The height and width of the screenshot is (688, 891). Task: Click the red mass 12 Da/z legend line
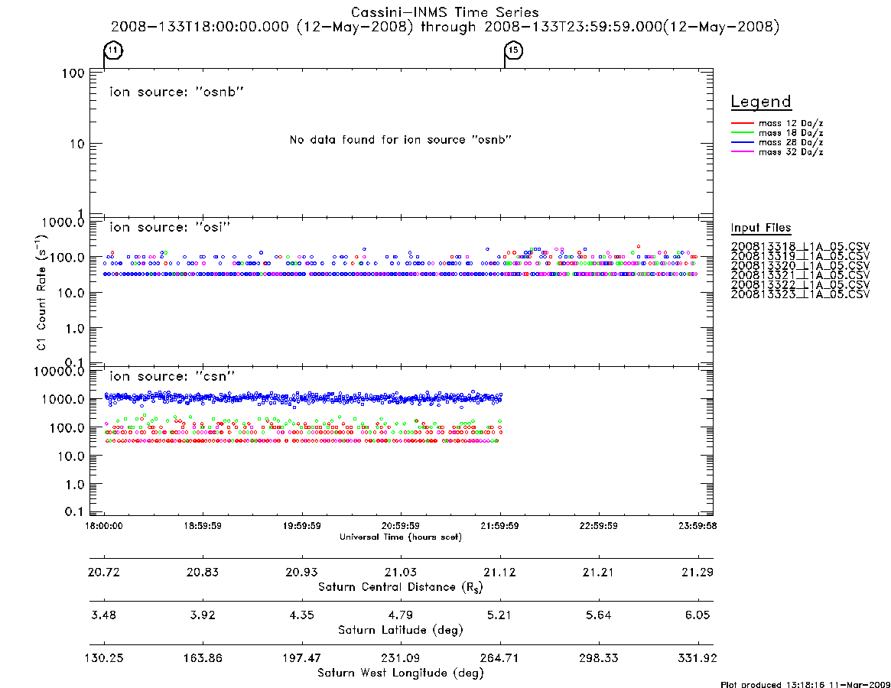pos(742,123)
